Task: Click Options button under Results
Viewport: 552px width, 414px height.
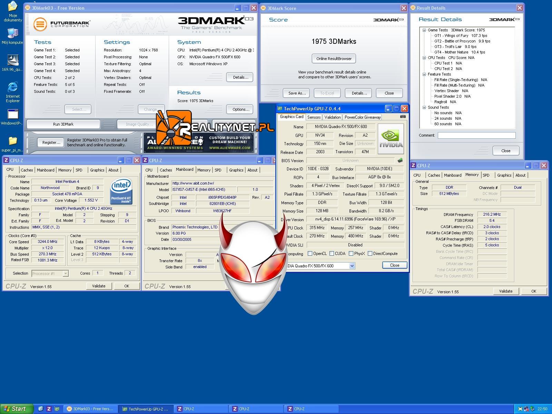Action: click(x=240, y=109)
